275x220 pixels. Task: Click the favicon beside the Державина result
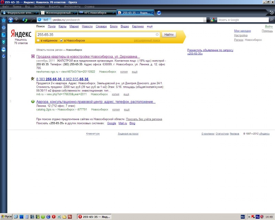click(x=33, y=56)
